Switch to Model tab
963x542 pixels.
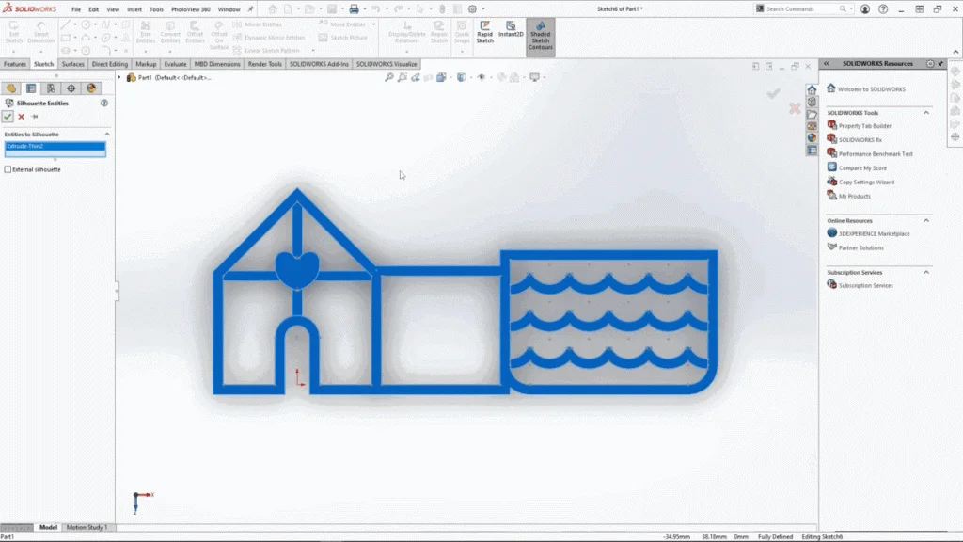(48, 527)
